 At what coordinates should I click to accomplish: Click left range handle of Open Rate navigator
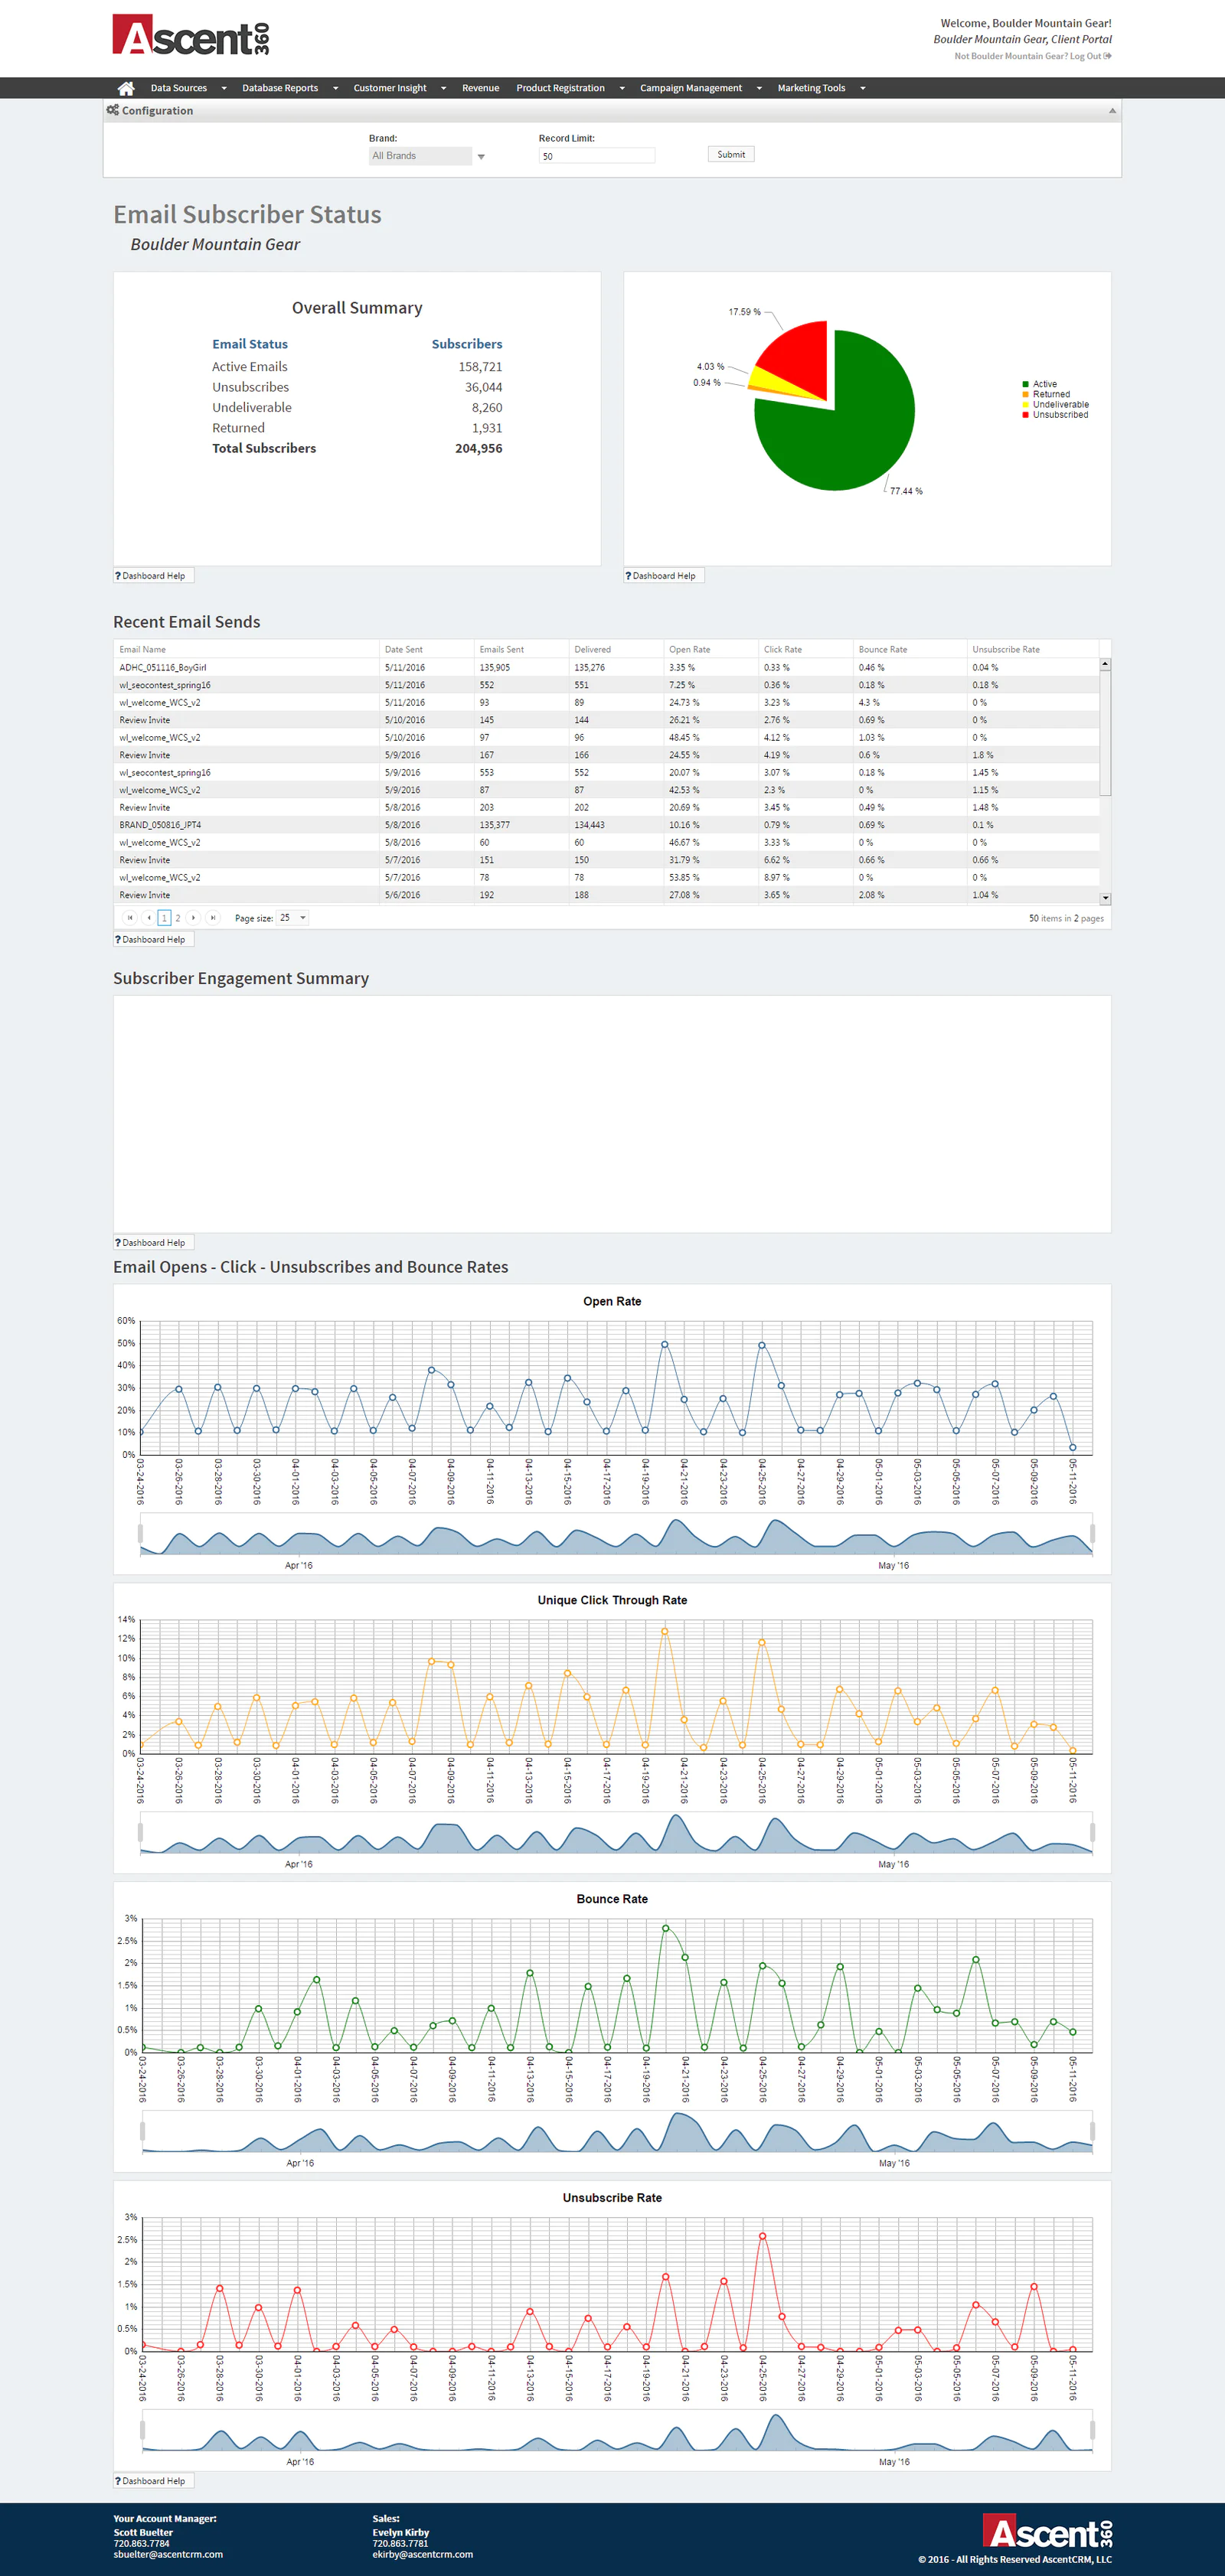tap(140, 1533)
